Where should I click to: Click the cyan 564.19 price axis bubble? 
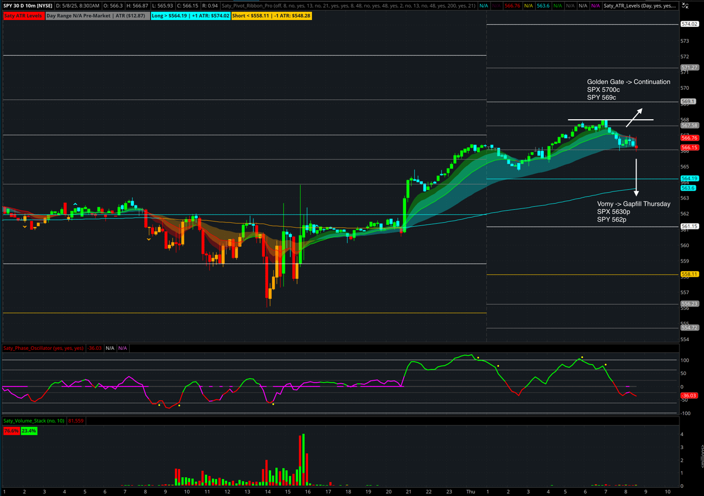(x=689, y=178)
